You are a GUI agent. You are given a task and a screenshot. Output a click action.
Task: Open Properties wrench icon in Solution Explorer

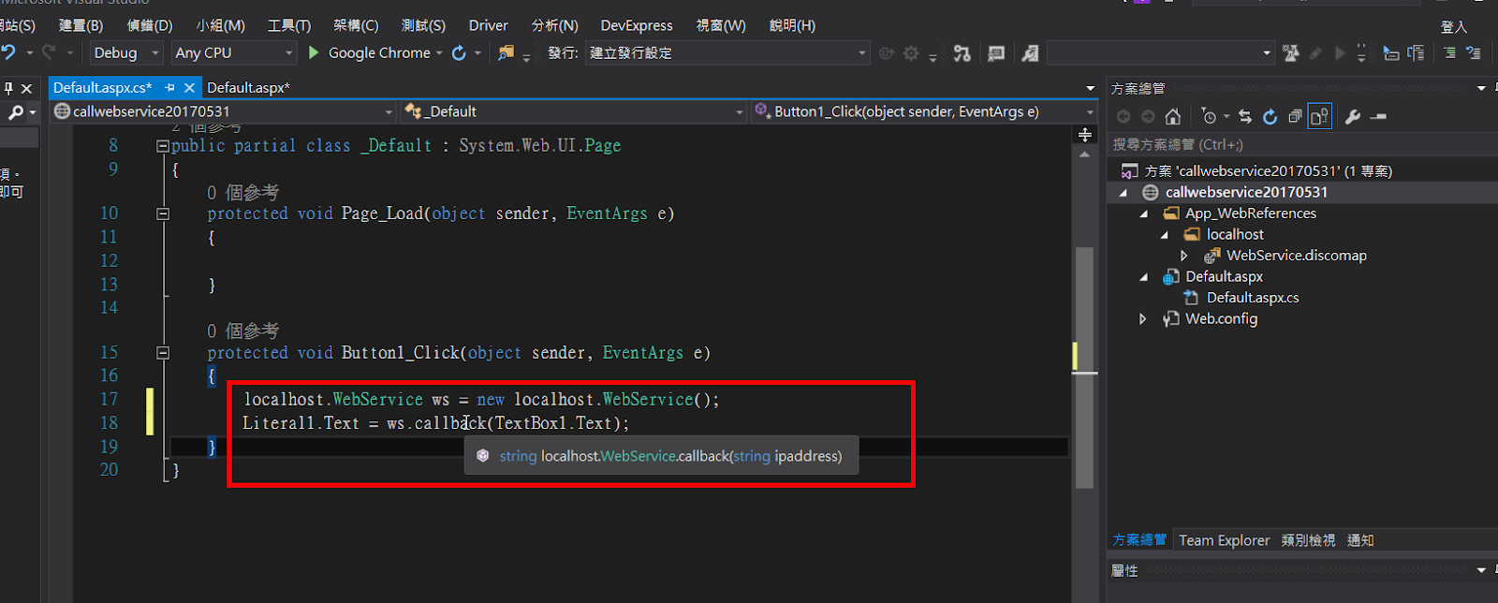pyautogui.click(x=1353, y=117)
